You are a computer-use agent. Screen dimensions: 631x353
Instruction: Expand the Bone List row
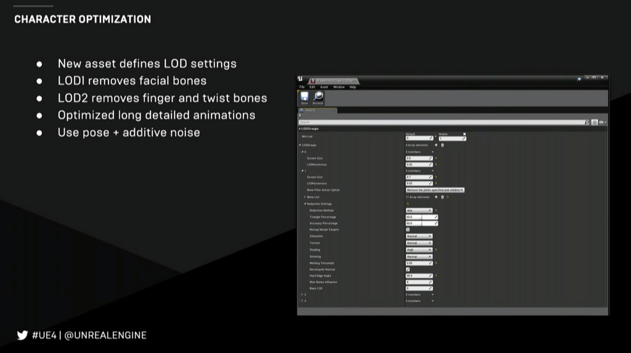pyautogui.click(x=304, y=197)
